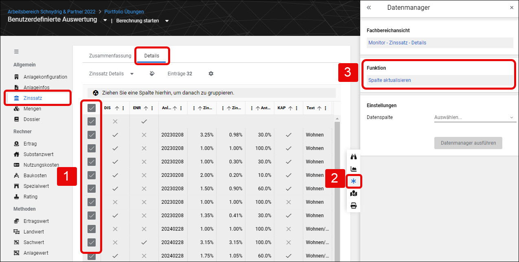Uncheck the row with 2.00% interest rate
The width and height of the screenshot is (519, 262).
click(x=92, y=175)
